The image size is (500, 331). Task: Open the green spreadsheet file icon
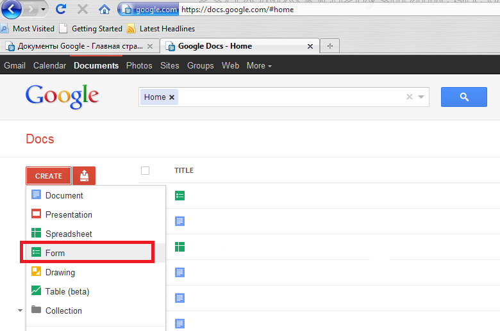[180, 247]
